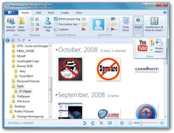This screenshot has width=174, height=133.
Task: Select the Carbonite logo thumbnail
Action: [x=147, y=69]
